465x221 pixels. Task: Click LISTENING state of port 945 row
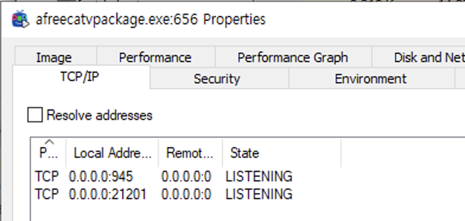[259, 176]
